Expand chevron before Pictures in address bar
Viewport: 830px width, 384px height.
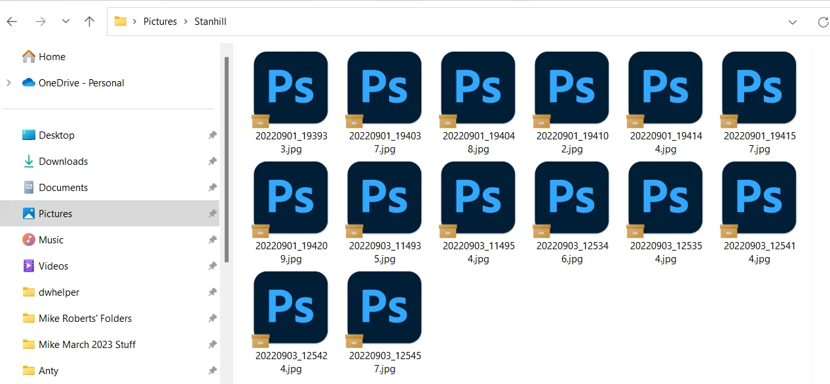135,22
